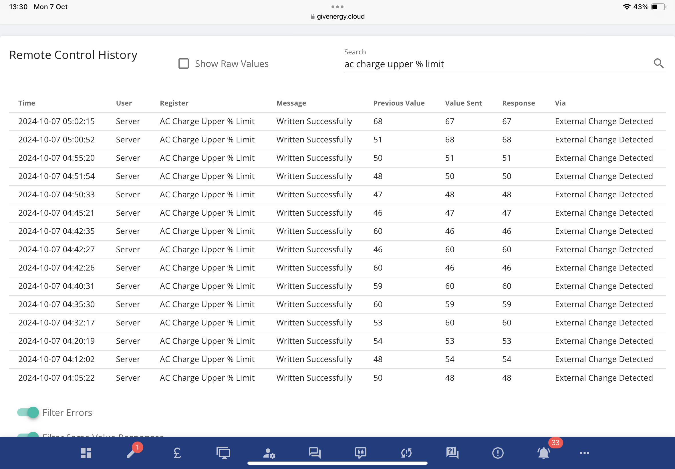
Task: Open the notifications bell showing 33
Action: click(x=544, y=453)
